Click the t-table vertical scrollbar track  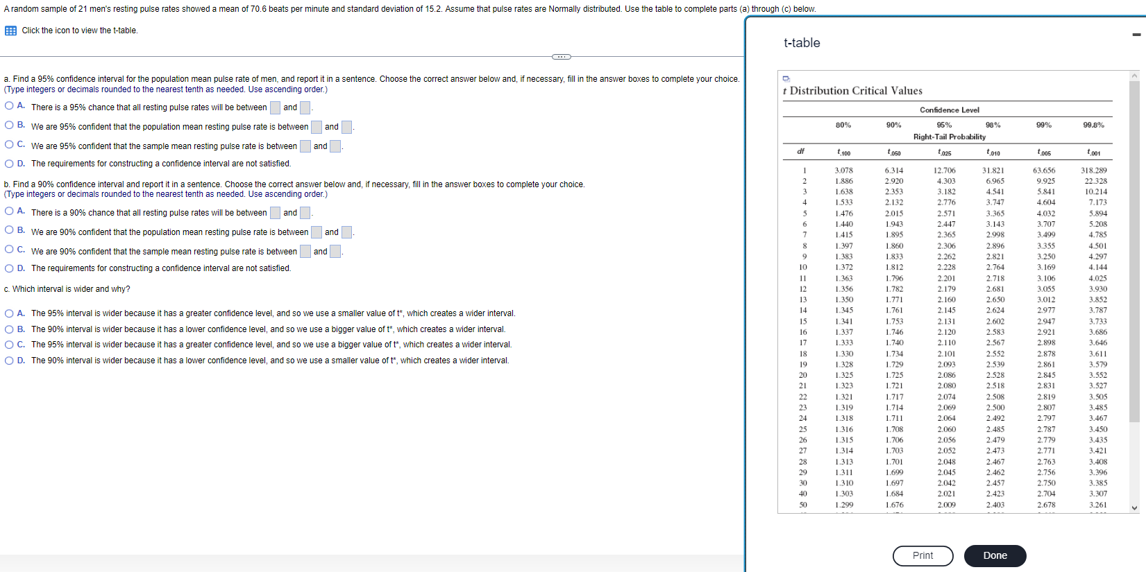1135,291
